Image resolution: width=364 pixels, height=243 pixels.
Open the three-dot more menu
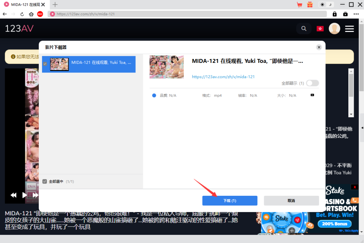tap(356, 14)
